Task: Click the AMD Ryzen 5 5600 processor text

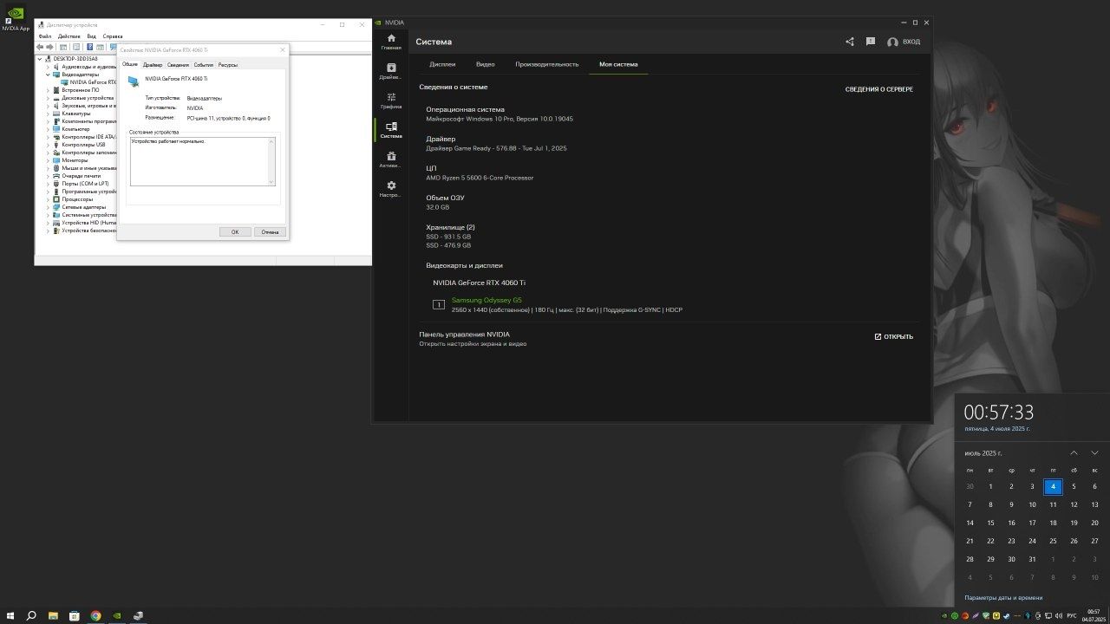Action: pyautogui.click(x=480, y=178)
